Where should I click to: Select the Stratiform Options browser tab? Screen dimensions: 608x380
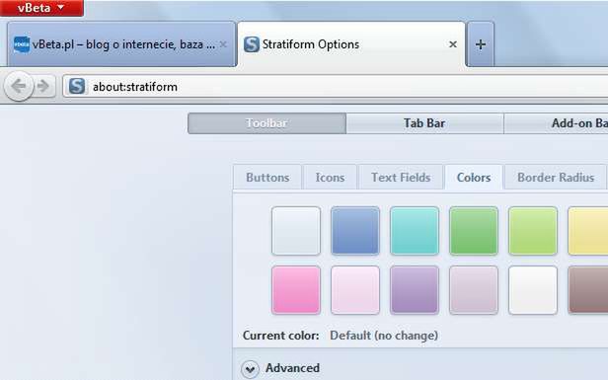coord(351,44)
